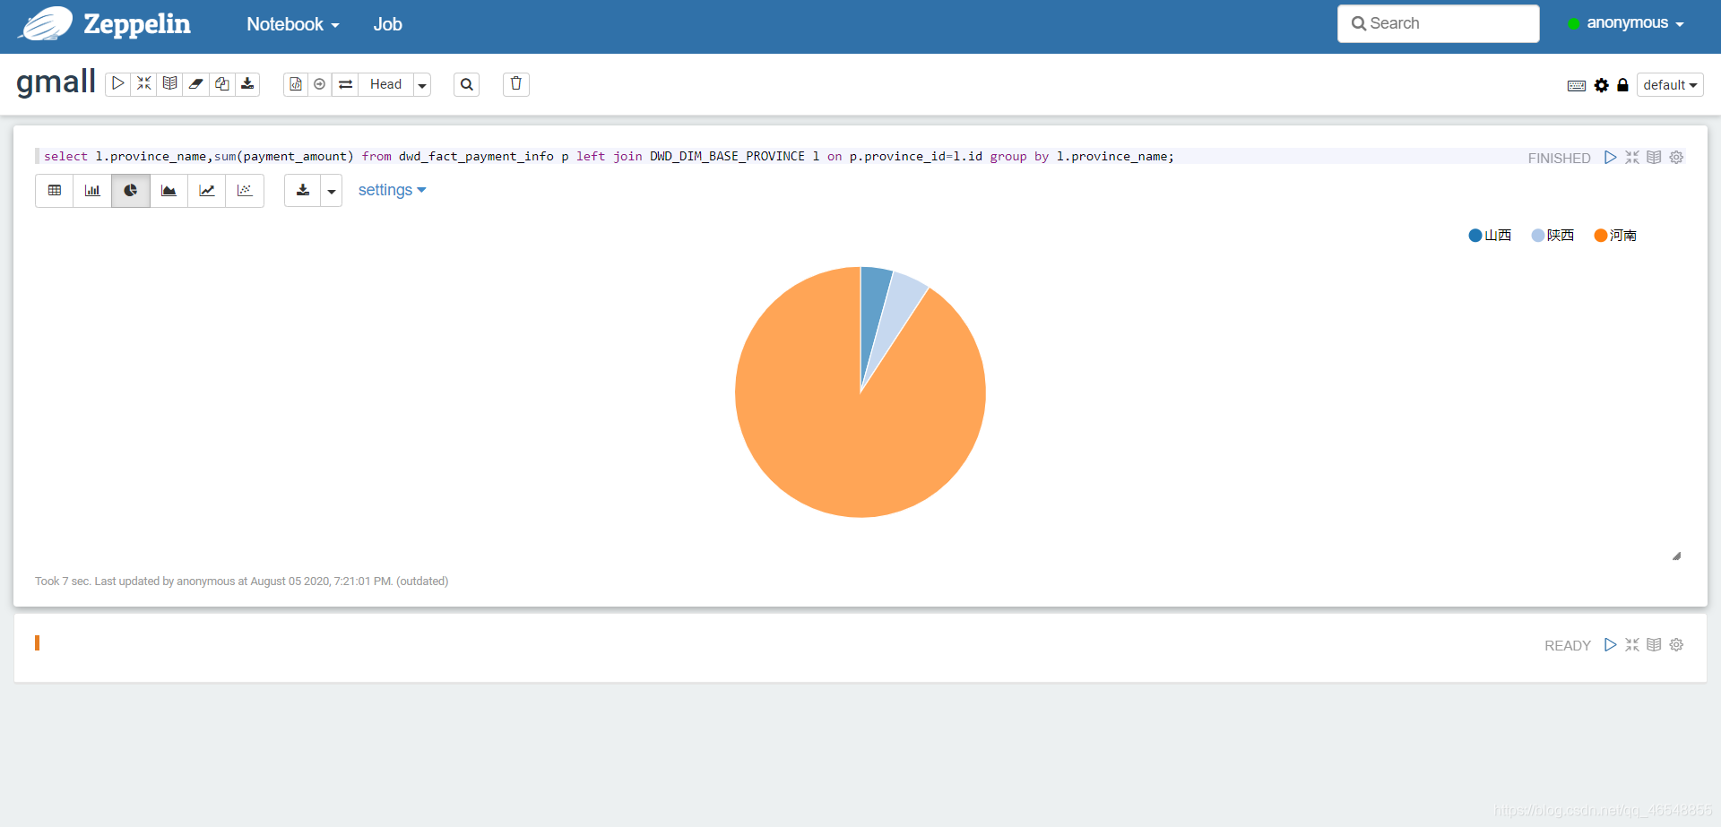
Task: Download result data as CSV
Action: (303, 190)
